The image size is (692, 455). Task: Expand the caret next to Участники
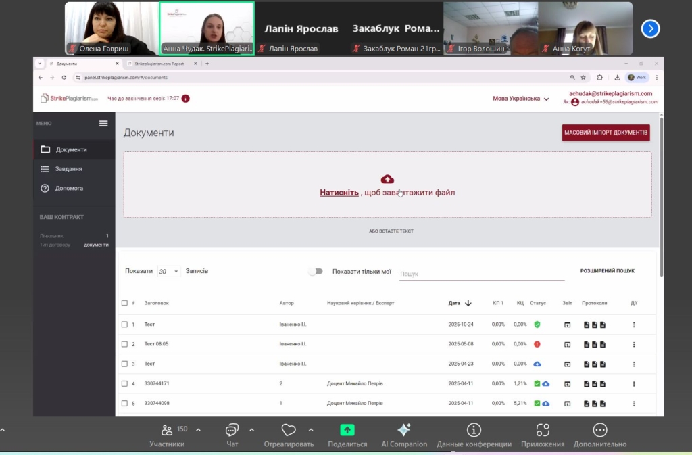(198, 429)
